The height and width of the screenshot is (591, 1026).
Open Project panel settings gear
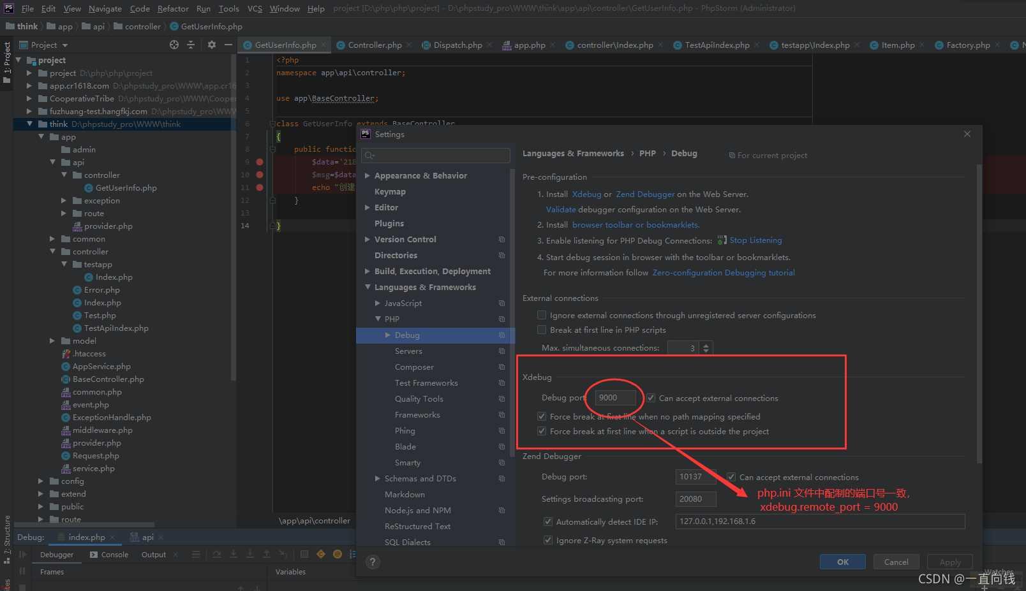(x=212, y=45)
